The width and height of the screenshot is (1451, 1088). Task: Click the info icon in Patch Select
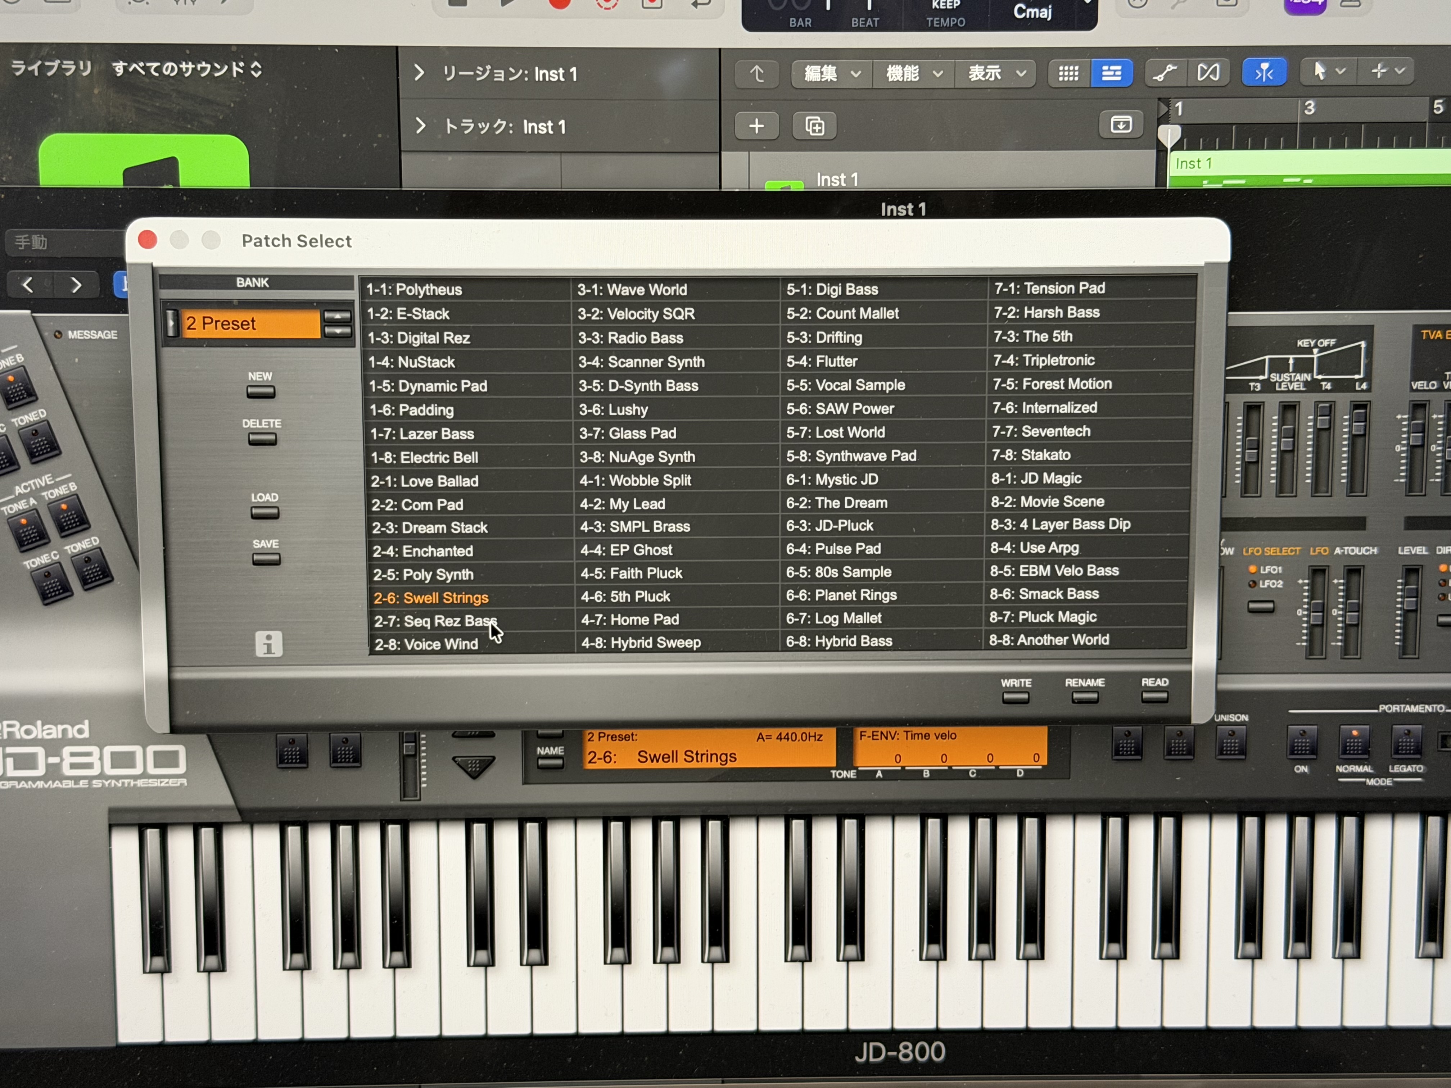(x=269, y=643)
